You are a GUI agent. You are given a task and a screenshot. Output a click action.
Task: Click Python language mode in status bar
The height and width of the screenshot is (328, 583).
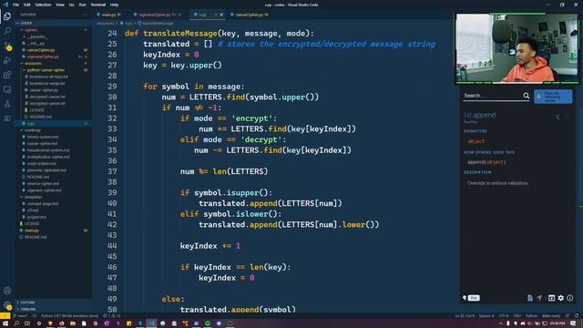tap(532, 316)
